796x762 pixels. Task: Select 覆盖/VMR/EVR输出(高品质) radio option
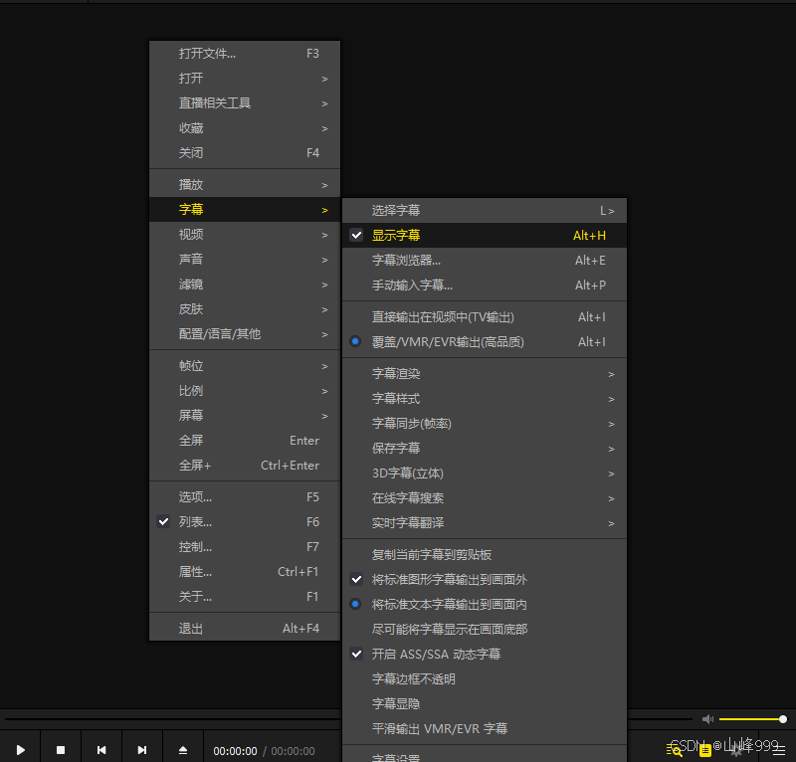[485, 341]
